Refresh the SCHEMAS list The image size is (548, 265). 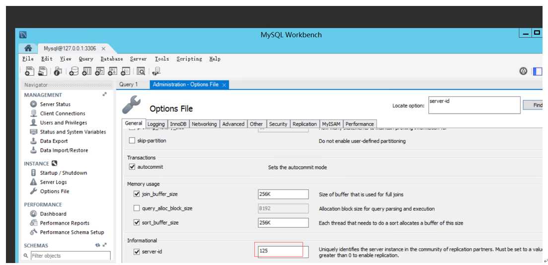97,246
